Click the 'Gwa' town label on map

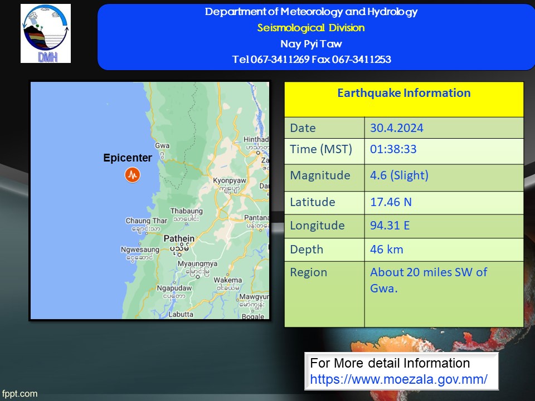coord(162,145)
